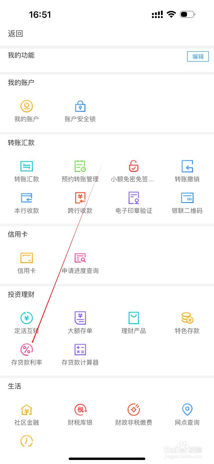
Task: Tap the 转账汇款 section heading
Action: [21, 143]
